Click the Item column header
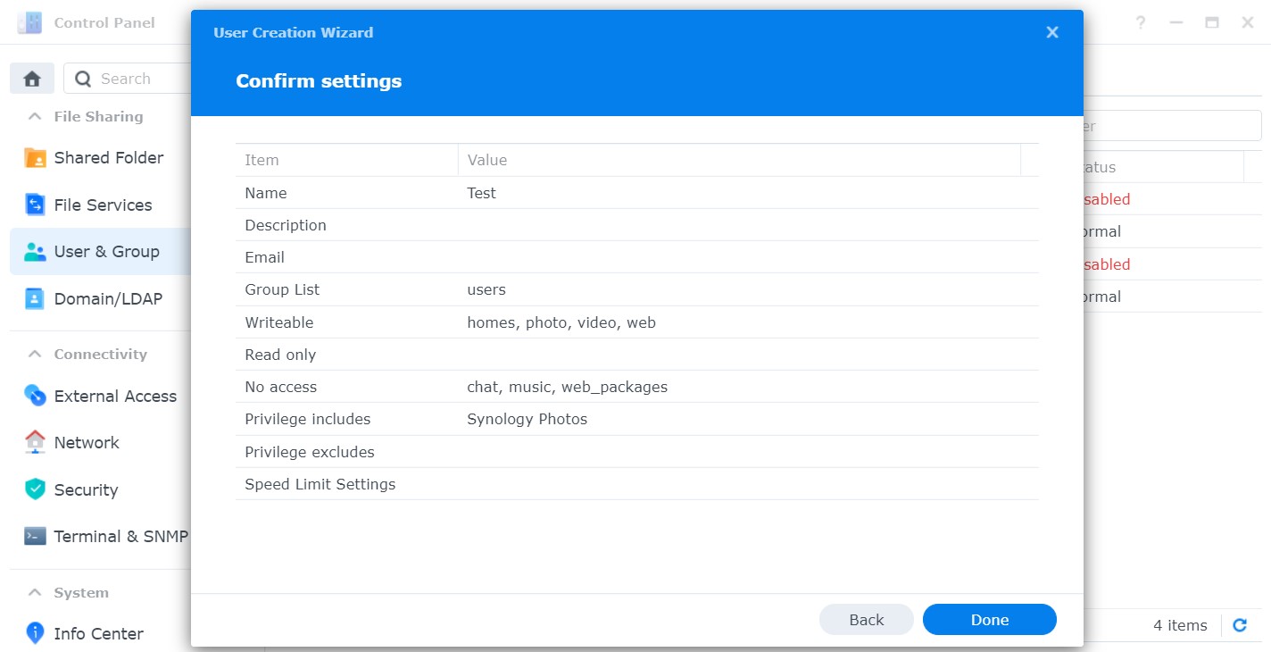Screen dimensions: 1271x652 click(346, 160)
